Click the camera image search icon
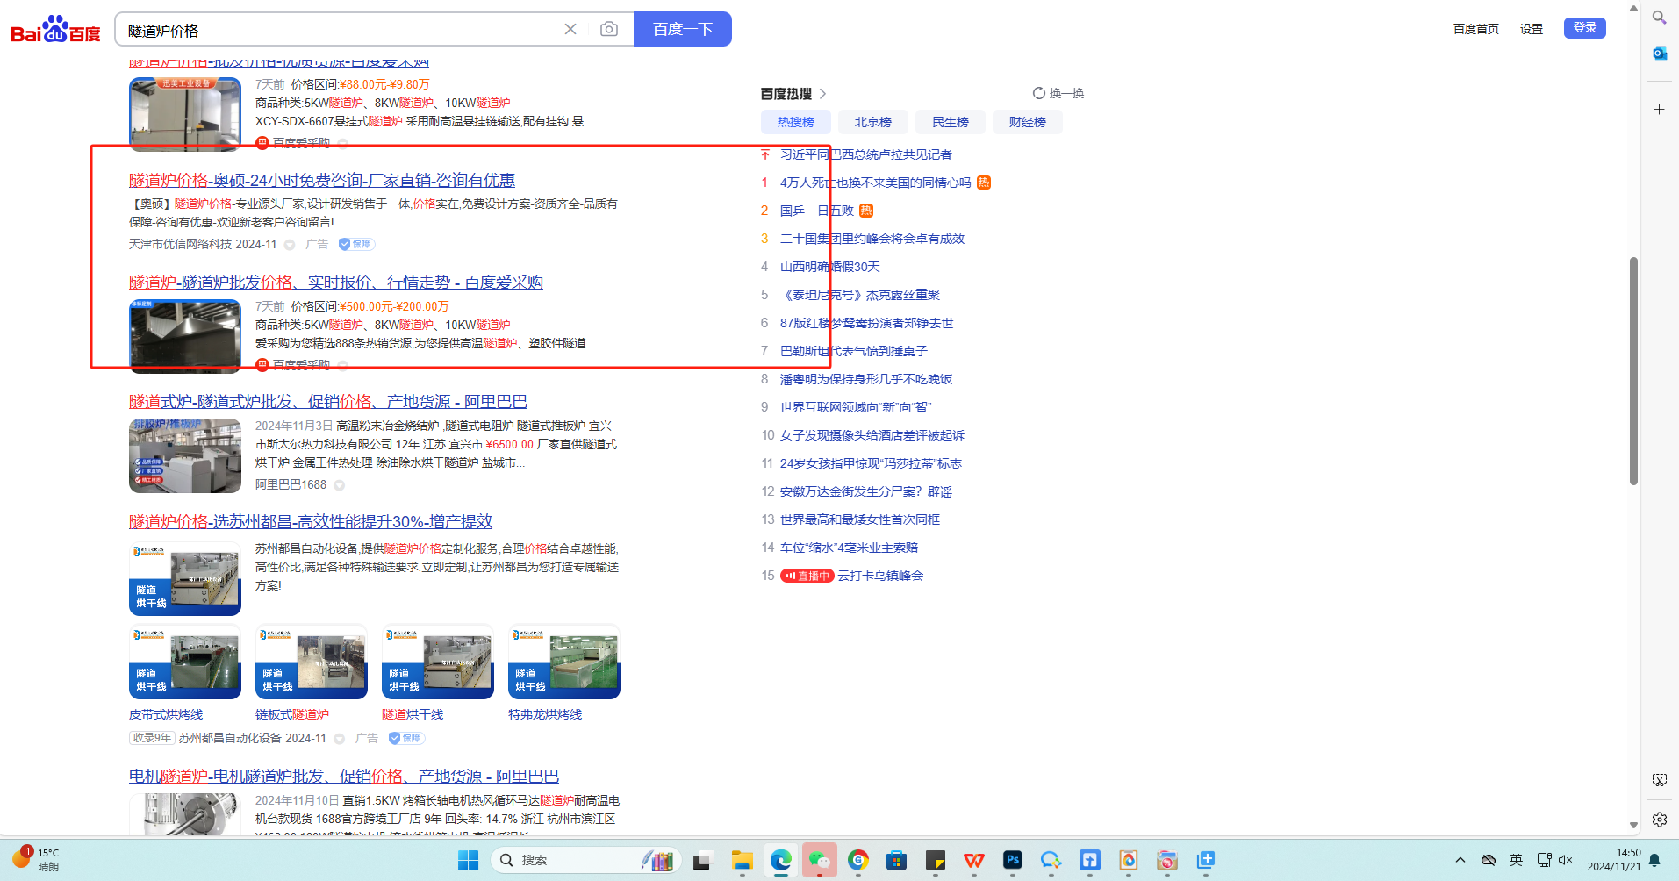 608,29
